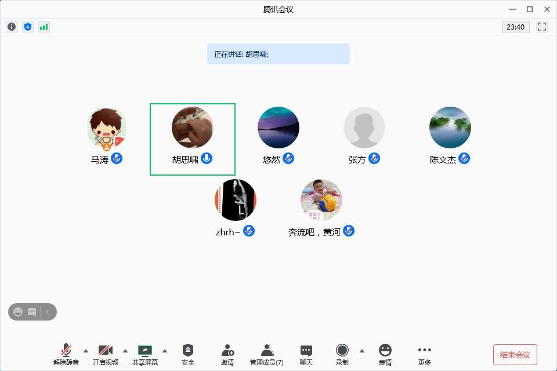Select 陈文杰 landscape avatar
This screenshot has height=371, width=557.
[x=450, y=128]
